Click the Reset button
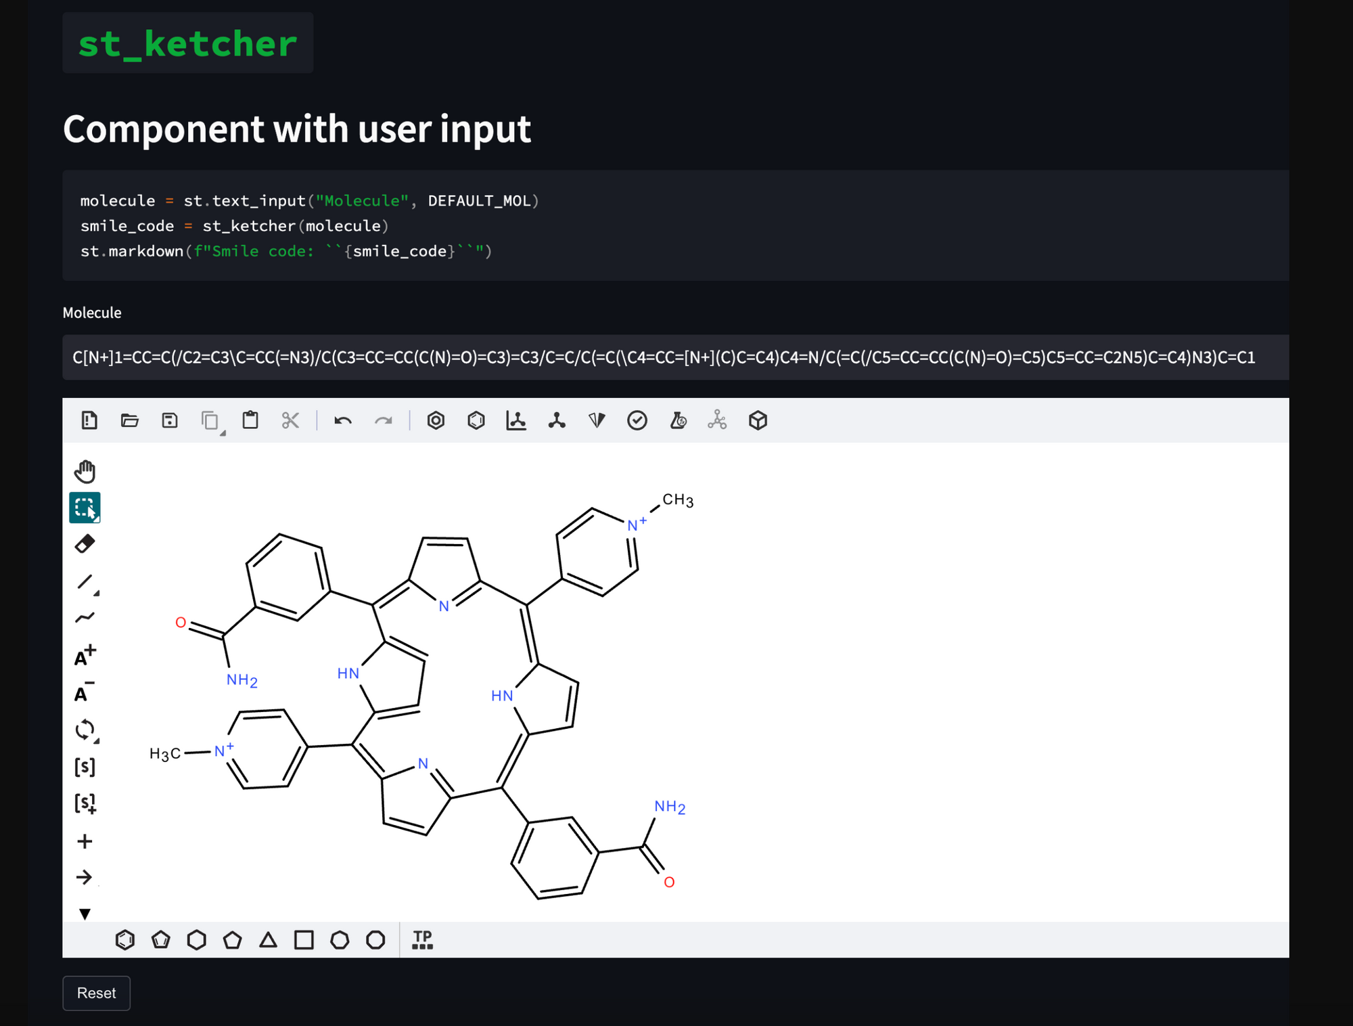This screenshot has height=1026, width=1353. pos(96,993)
